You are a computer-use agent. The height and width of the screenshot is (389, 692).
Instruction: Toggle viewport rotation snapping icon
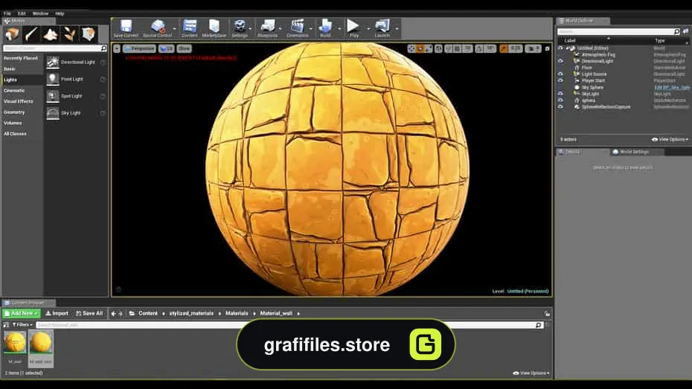tap(479, 48)
